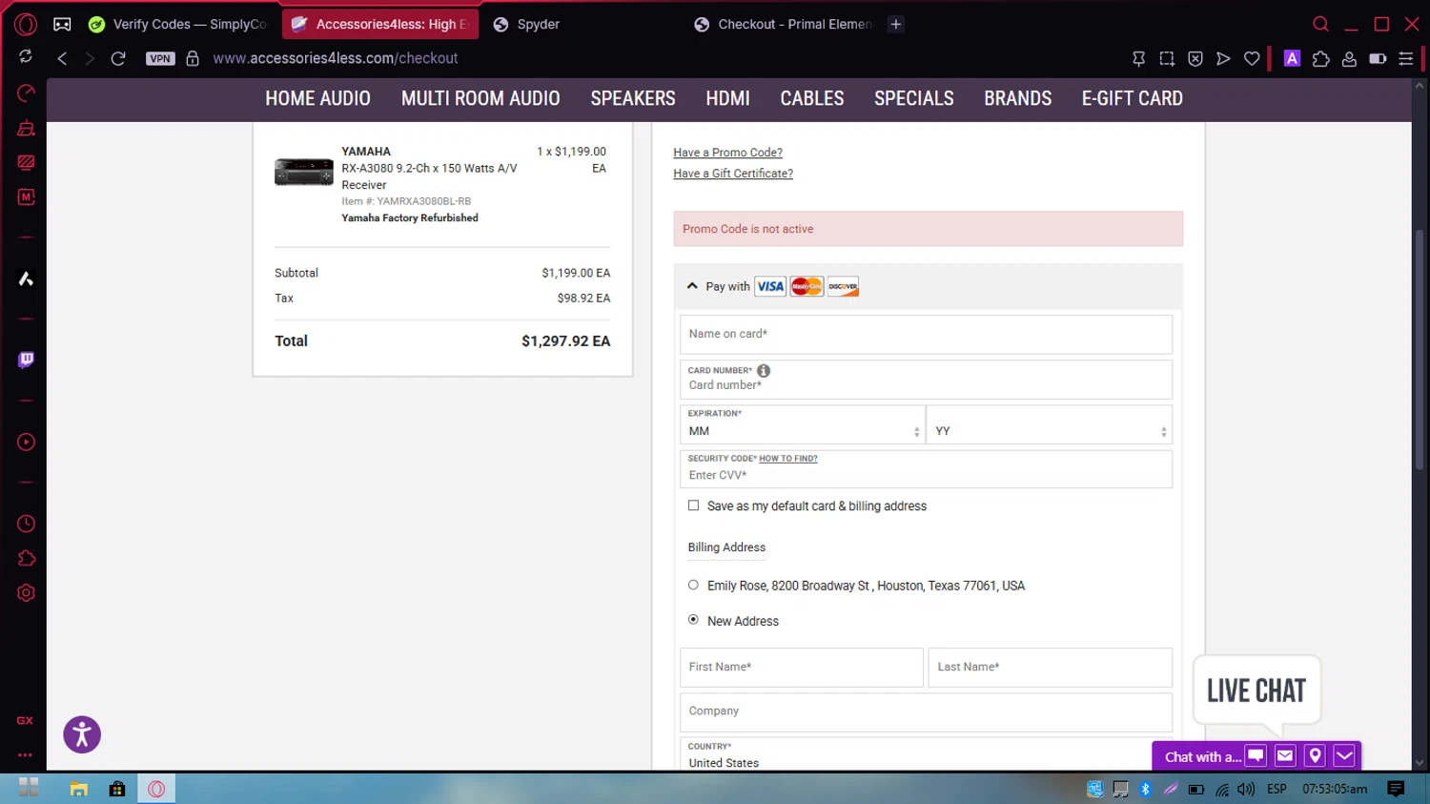The height and width of the screenshot is (804, 1430).
Task: Open the purple A extension icon
Action: (1292, 58)
